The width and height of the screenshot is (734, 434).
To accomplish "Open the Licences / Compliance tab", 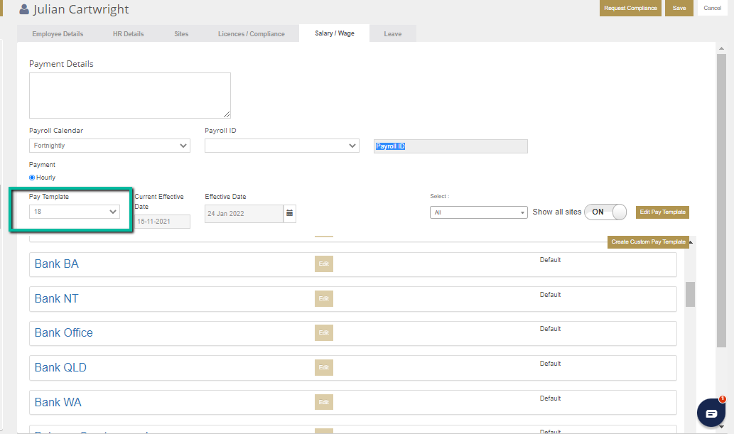I will pos(252,33).
